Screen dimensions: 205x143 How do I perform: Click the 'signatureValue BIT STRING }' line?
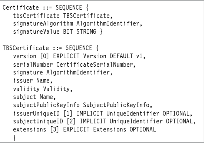(58, 31)
